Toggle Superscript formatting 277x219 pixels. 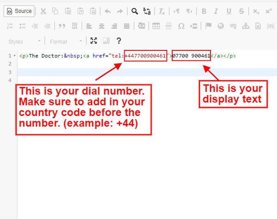[x=269, y=11]
